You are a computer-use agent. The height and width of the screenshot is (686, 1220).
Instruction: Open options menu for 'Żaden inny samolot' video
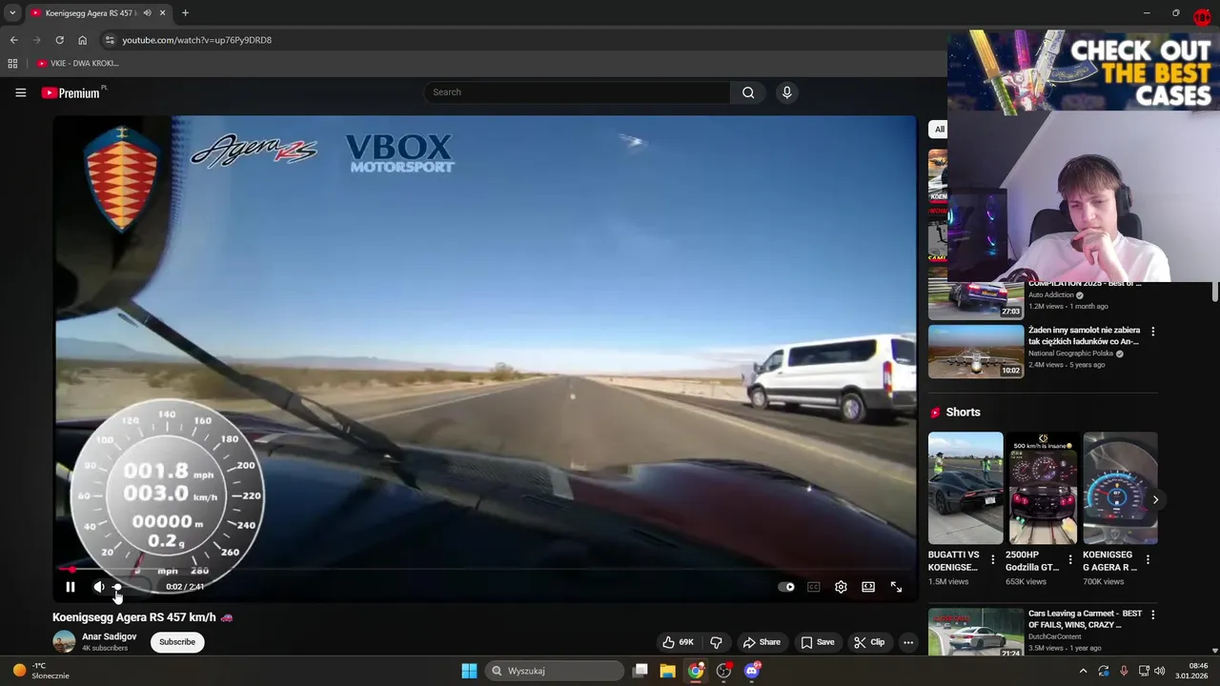pos(1152,332)
